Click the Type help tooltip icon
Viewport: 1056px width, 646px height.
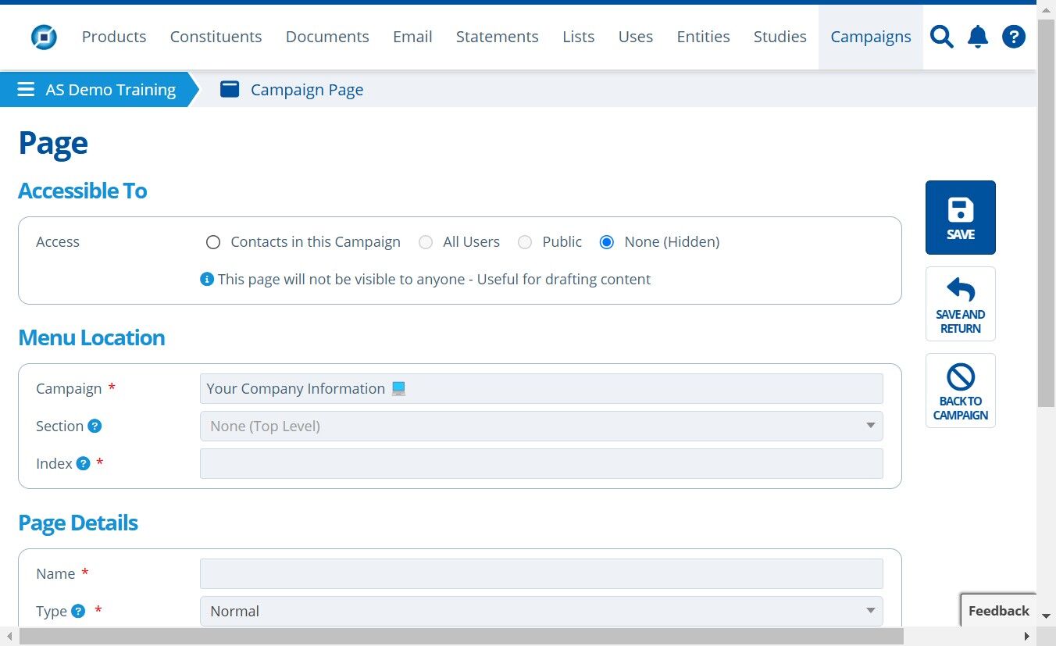[78, 611]
